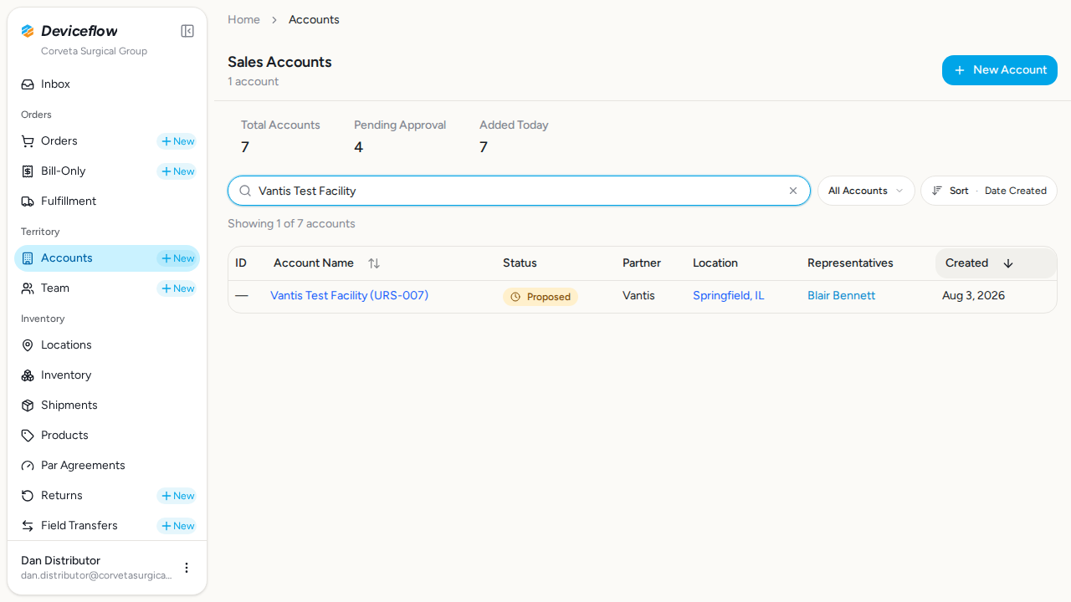Click the Location column header
This screenshot has height=602, width=1071.
tap(715, 263)
